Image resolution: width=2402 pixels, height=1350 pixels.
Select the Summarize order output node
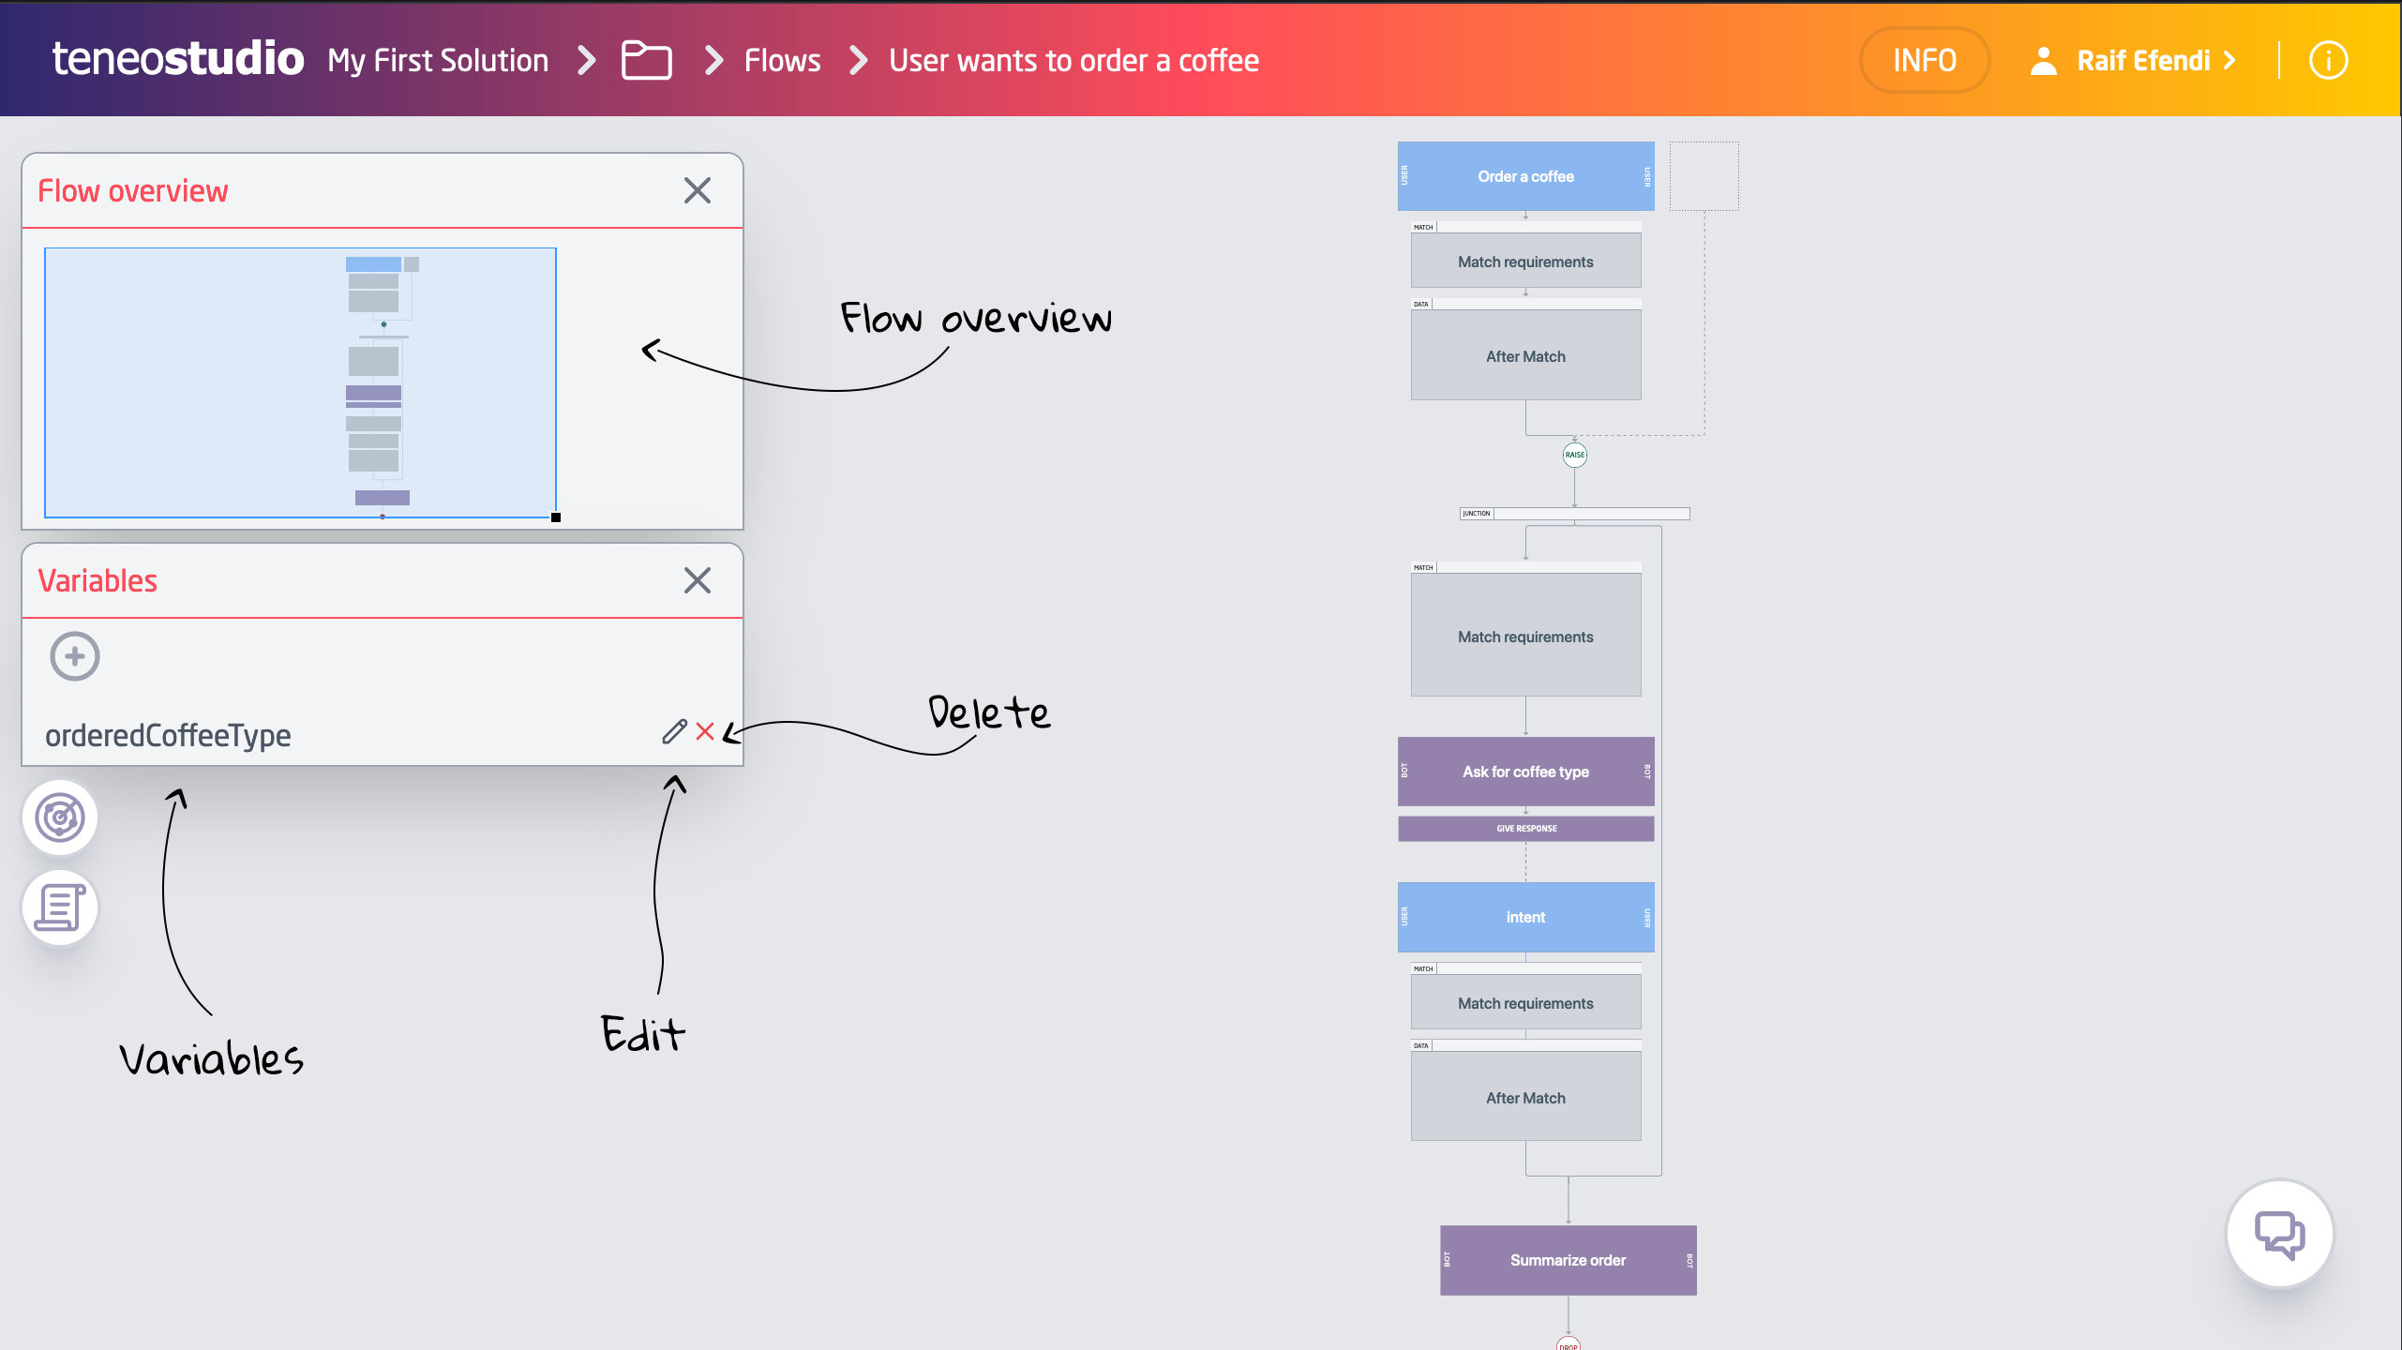1568,1260
